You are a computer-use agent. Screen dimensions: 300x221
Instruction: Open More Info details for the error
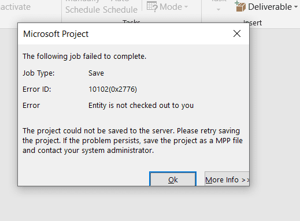[x=227, y=179]
